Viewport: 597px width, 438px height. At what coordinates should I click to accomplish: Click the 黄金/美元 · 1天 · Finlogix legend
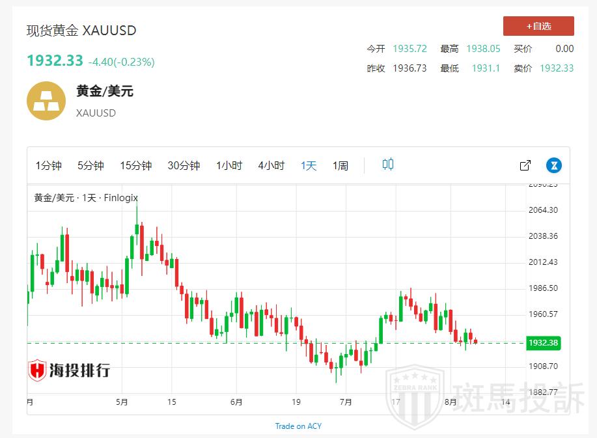86,198
